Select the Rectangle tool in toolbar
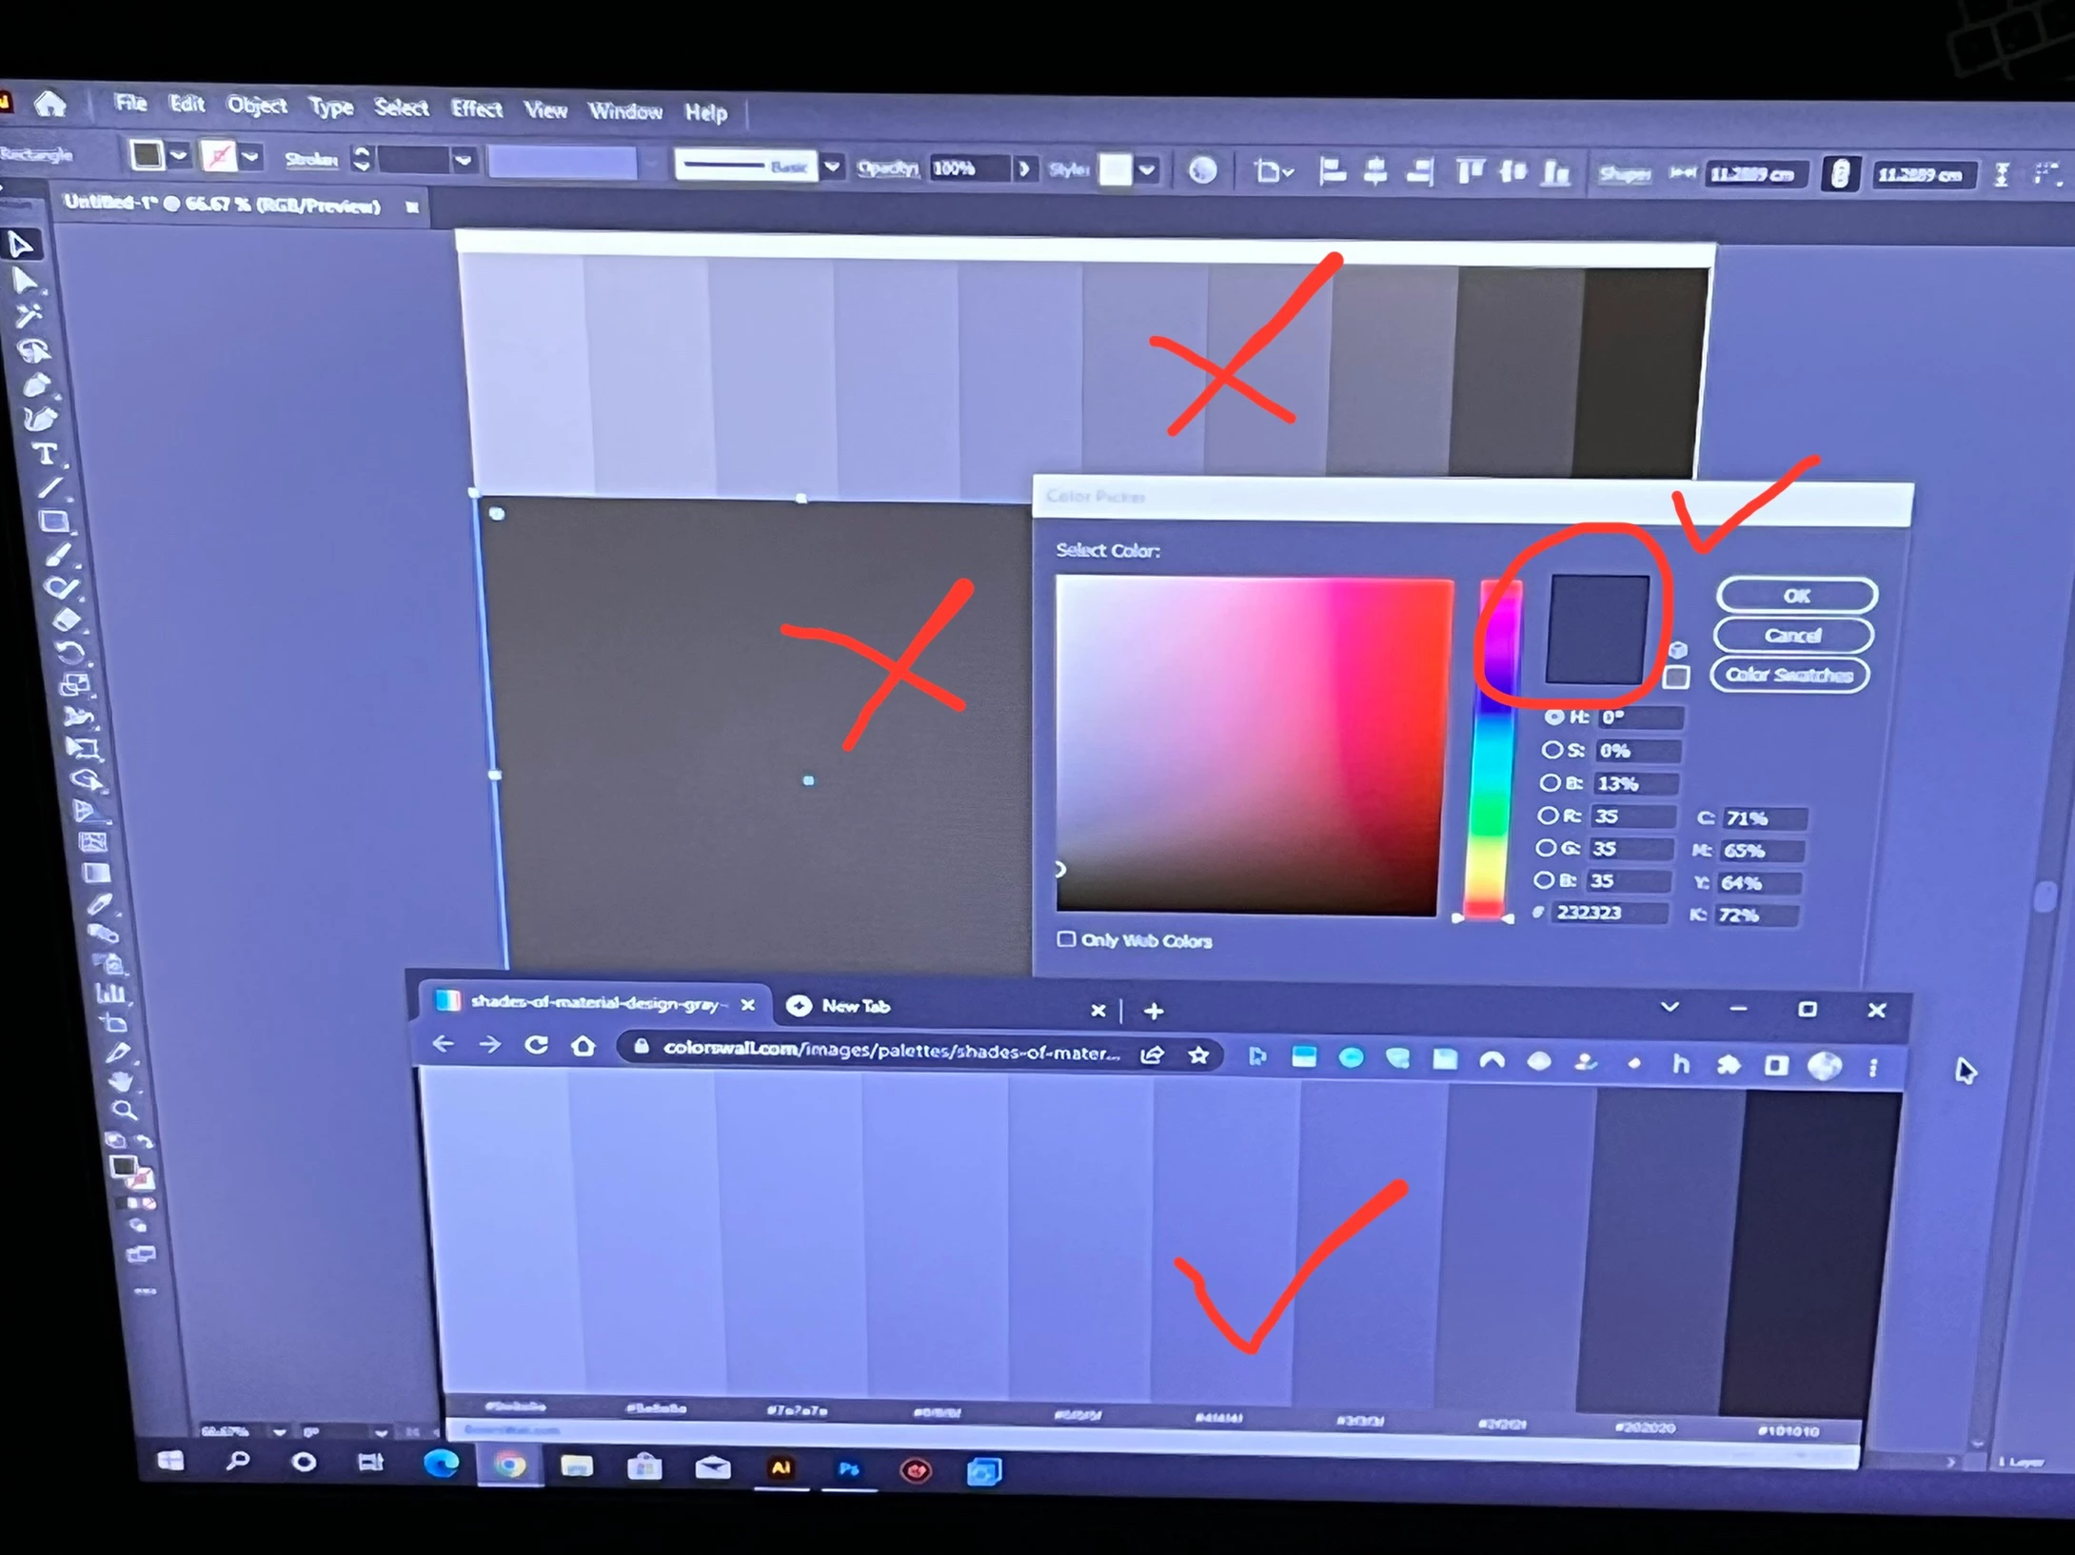2075x1555 pixels. coord(53,521)
